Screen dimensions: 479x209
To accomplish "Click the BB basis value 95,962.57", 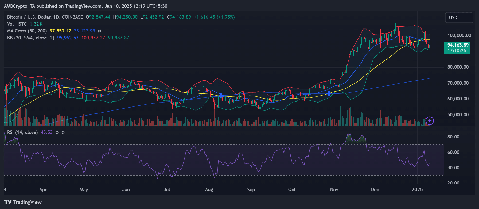I will coord(68,38).
